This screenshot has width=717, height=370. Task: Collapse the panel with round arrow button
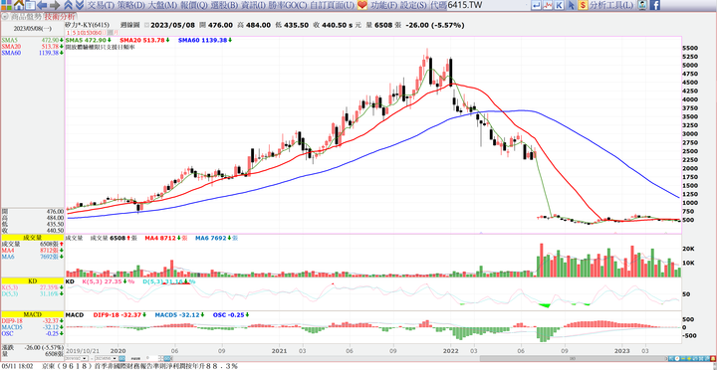click(x=5, y=17)
